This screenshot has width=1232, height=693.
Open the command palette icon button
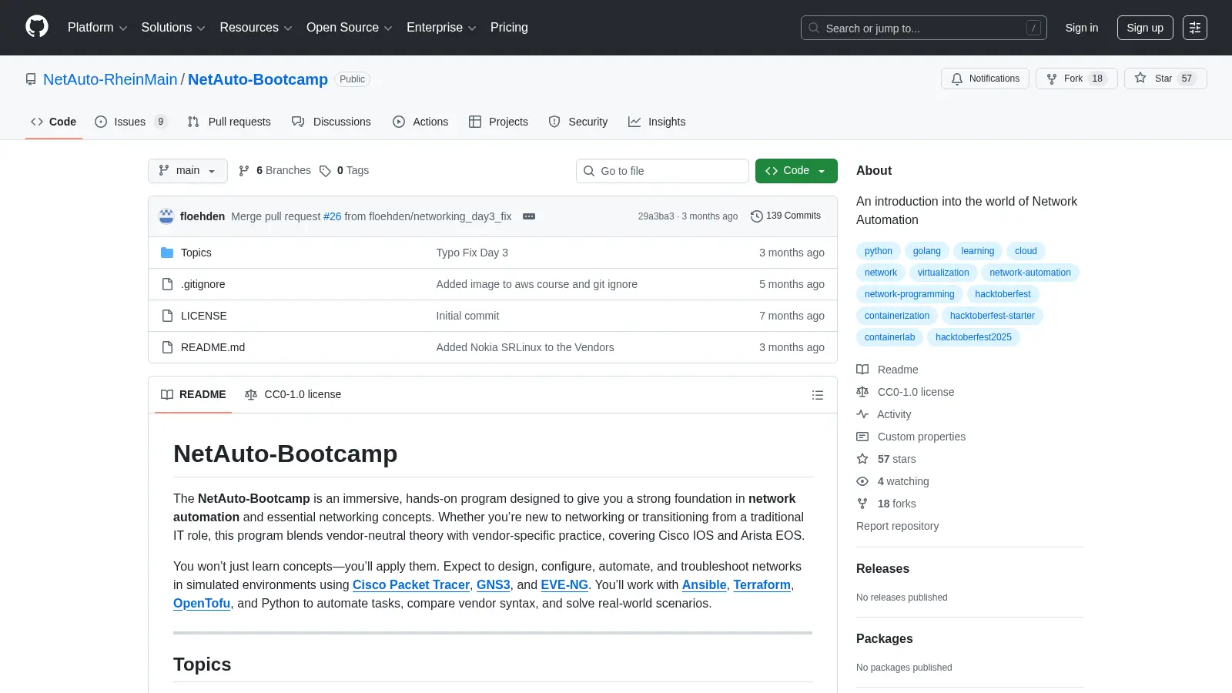(x=1195, y=28)
